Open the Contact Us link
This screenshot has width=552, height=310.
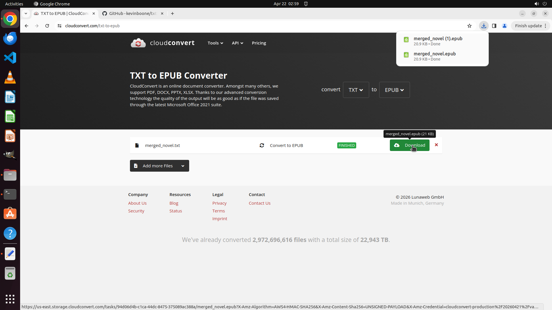(x=259, y=203)
